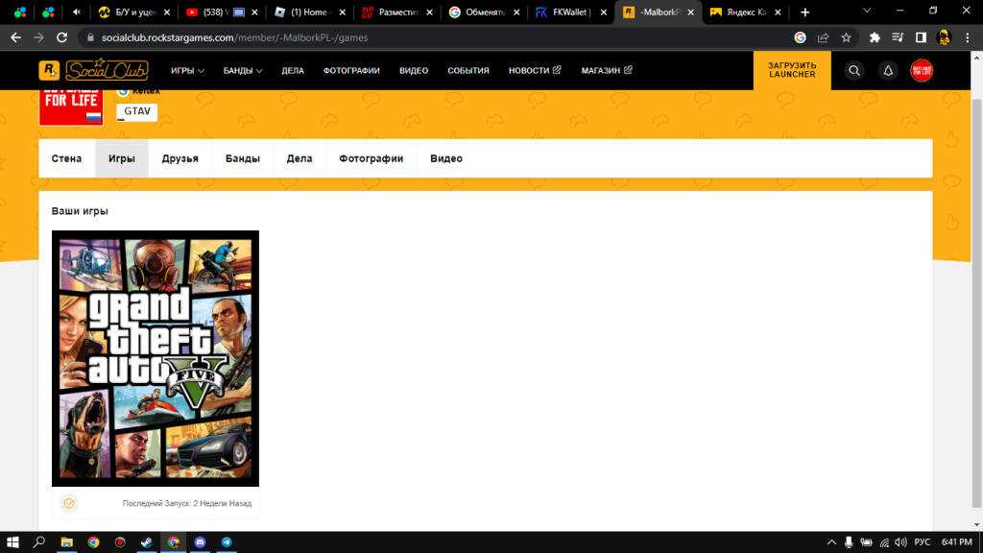This screenshot has width=983, height=553.
Task: Click the Последний Запуск text under GTA V
Action: [187, 503]
